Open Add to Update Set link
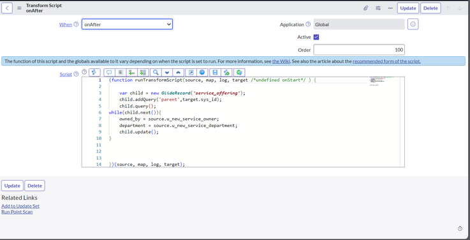470x240 pixels. click(20, 206)
